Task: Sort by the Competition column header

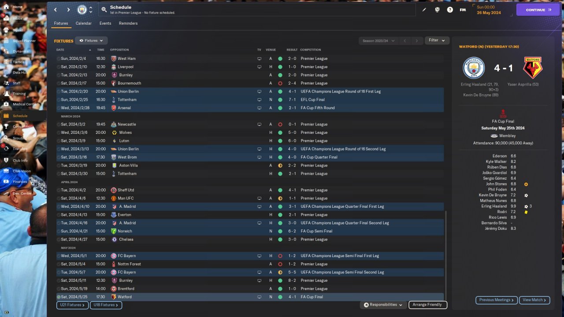Action: click(311, 50)
